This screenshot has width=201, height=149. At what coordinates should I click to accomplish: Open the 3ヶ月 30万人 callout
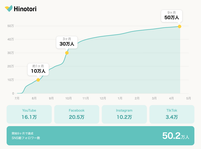coord(67,42)
